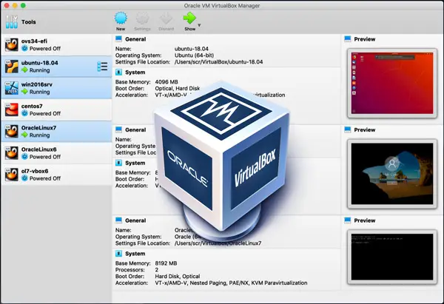This screenshot has height=304, width=444.
Task: Select the ovs34-efi machine name
Action: (34, 41)
